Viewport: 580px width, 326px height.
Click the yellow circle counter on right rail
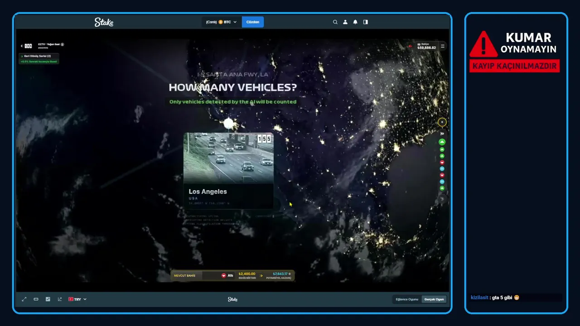pos(442,122)
